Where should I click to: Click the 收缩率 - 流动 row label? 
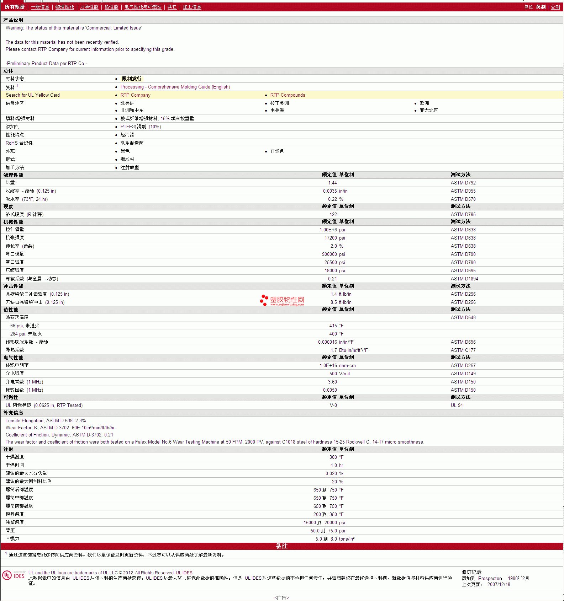pyautogui.click(x=31, y=191)
